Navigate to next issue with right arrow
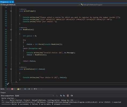 (x=29, y=89)
